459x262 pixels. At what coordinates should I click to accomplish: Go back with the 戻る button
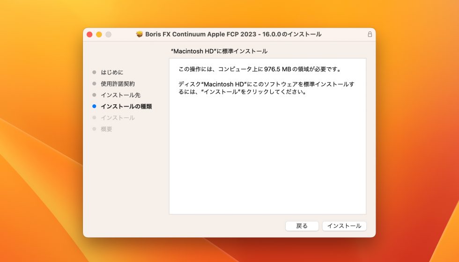(x=302, y=226)
